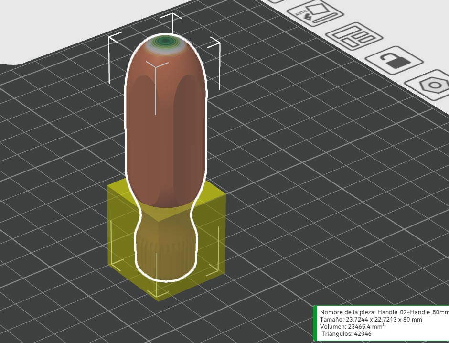Click the auto-orient plate icon

pos(315,13)
